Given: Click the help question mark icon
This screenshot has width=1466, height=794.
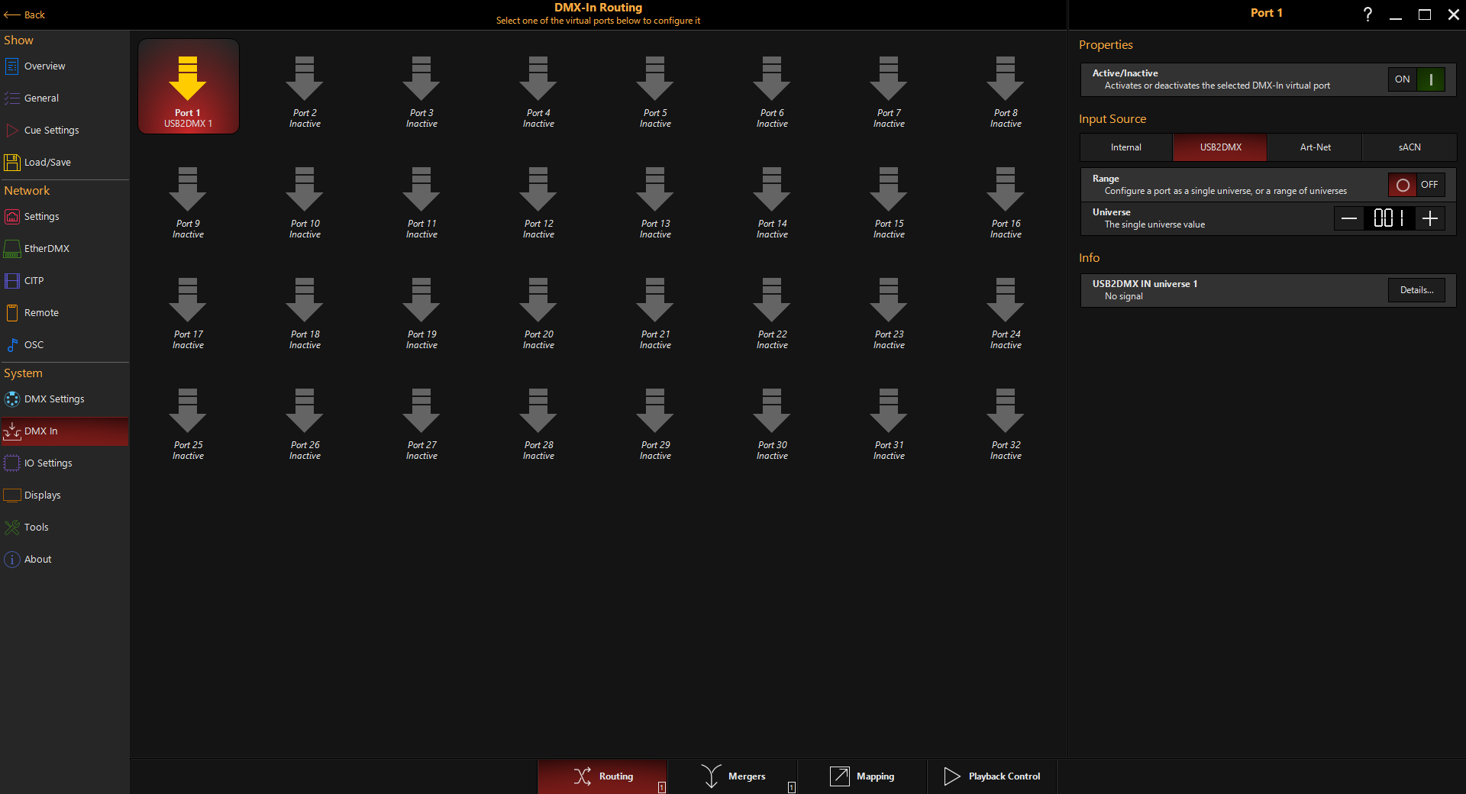Looking at the screenshot, I should pyautogui.click(x=1368, y=15).
